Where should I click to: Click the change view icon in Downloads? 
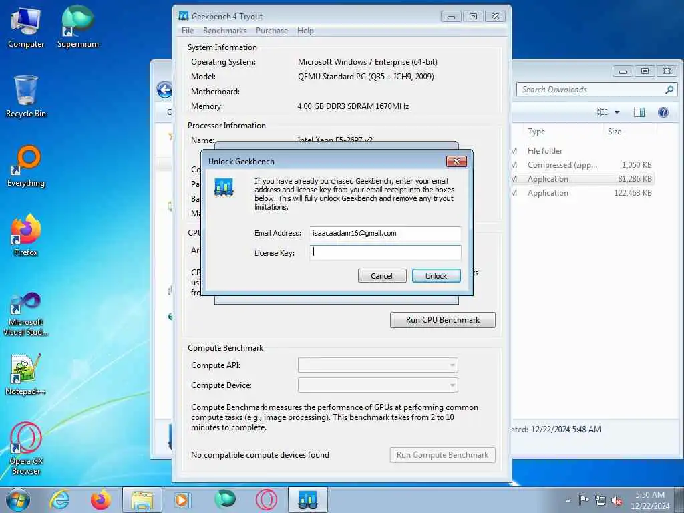(x=603, y=112)
